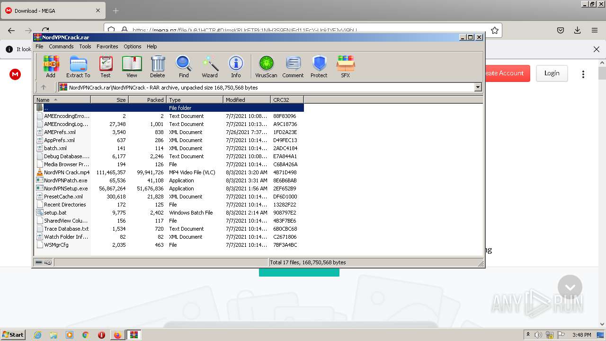The width and height of the screenshot is (606, 341).
Task: Click the drive icon in WinRAR status bar
Action: tap(39, 262)
